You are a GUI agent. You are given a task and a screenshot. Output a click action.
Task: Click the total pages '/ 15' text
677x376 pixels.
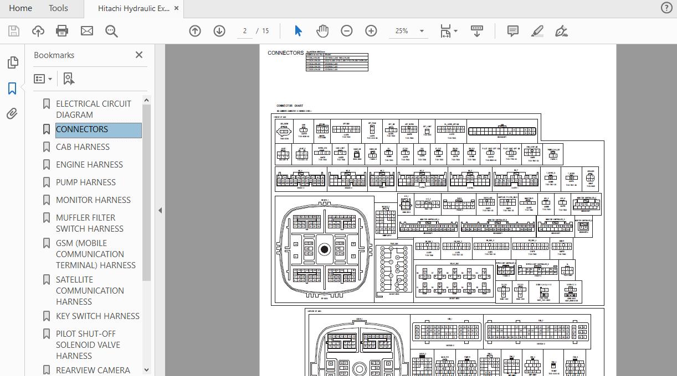pos(263,31)
